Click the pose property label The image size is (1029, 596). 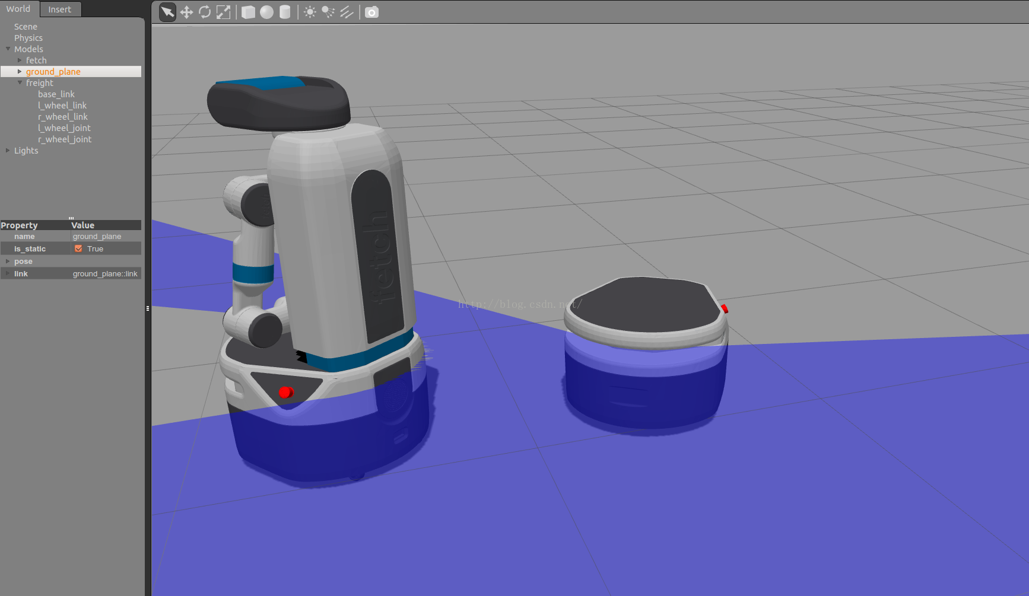(x=23, y=262)
